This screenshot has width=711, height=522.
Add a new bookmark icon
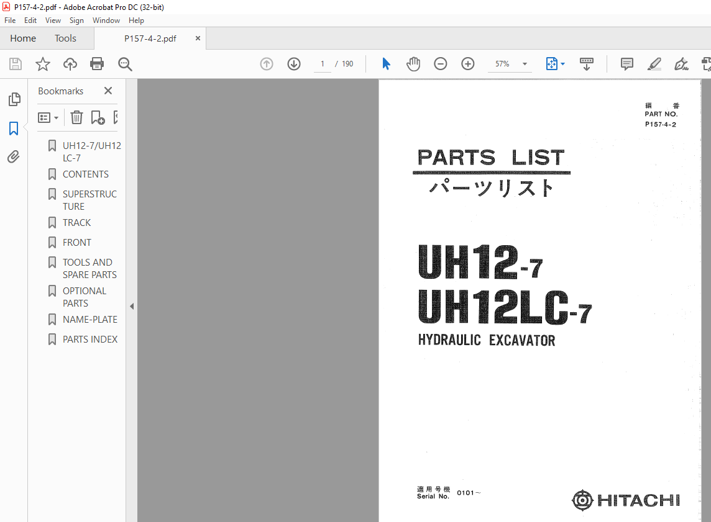coord(98,118)
